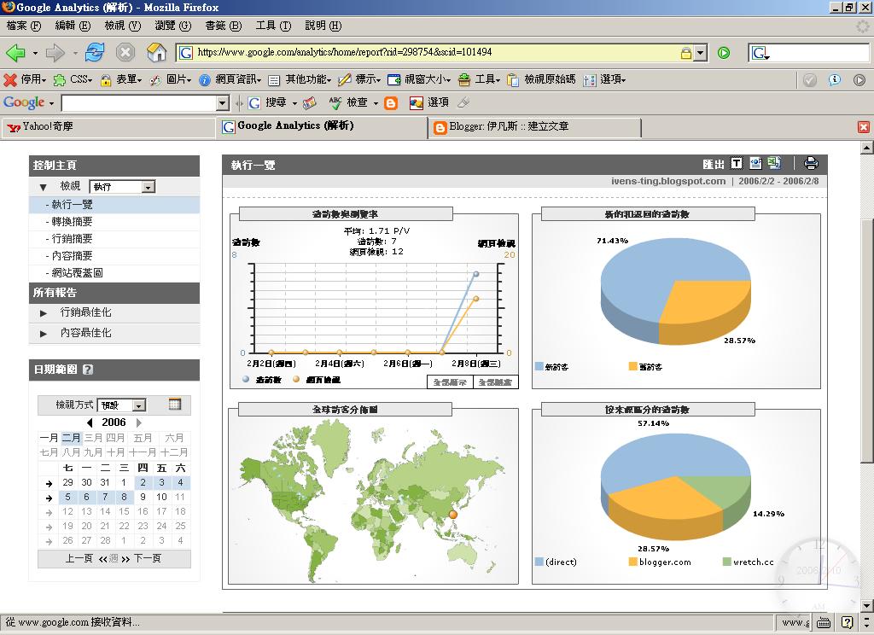
Task: Open the 書籤 bookmarks menu
Action: point(223,26)
